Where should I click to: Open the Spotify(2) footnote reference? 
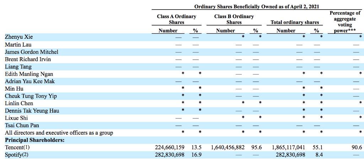pos(26,155)
